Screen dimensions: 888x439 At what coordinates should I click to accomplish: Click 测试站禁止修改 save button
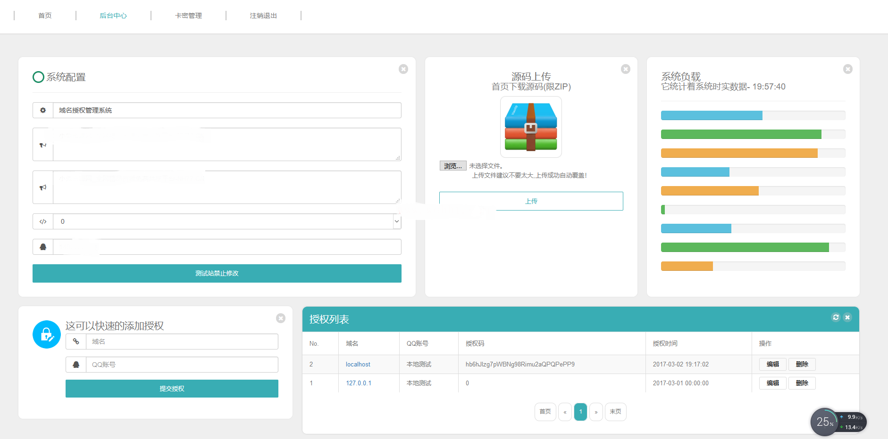217,273
